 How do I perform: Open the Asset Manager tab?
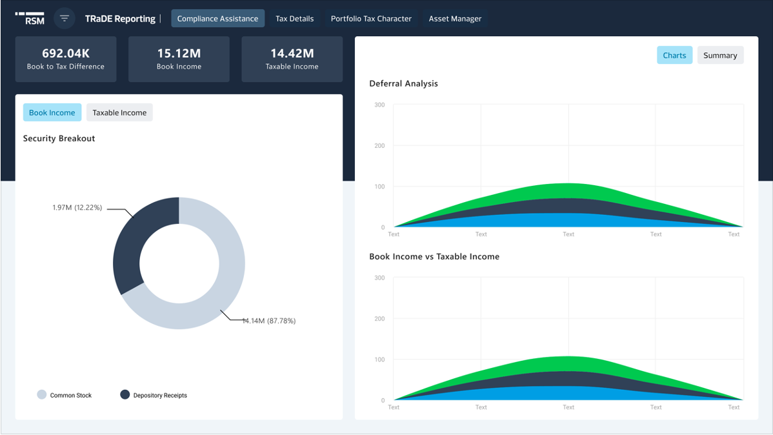455,19
